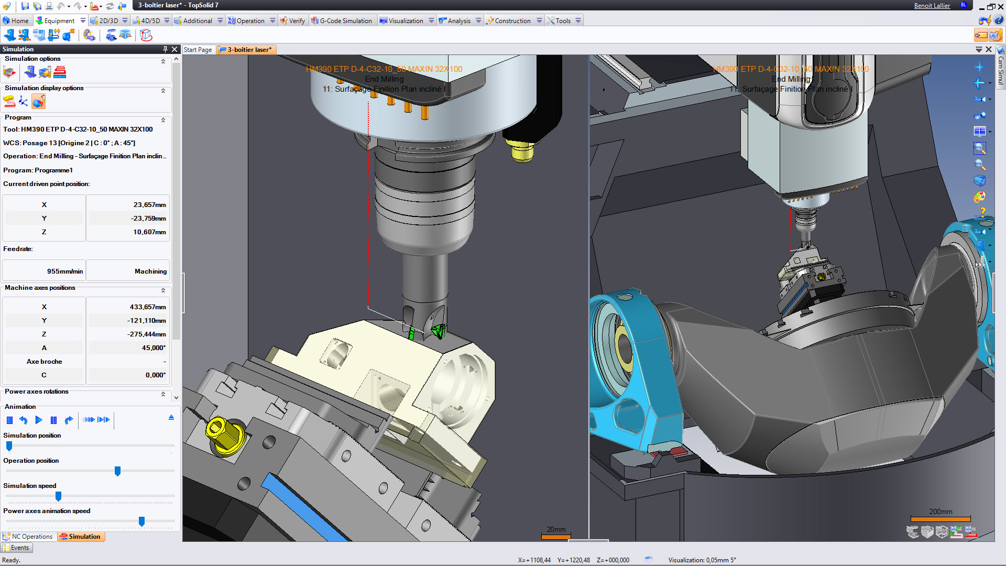Image resolution: width=1006 pixels, height=566 pixels.
Task: Click the collision detection icon in Simulation options
Action: [x=45, y=72]
